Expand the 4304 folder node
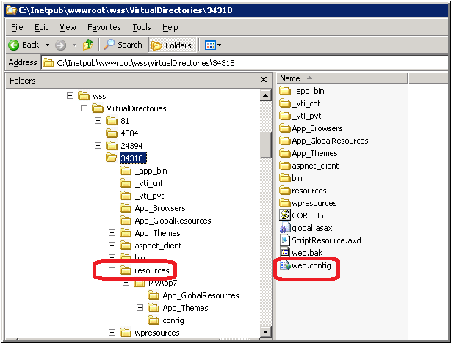 click(98, 133)
